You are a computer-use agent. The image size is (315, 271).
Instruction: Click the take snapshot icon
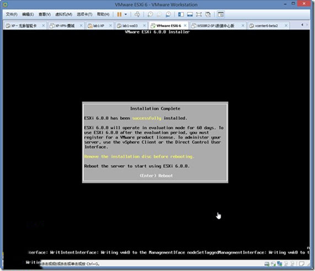pyautogui.click(x=150, y=14)
